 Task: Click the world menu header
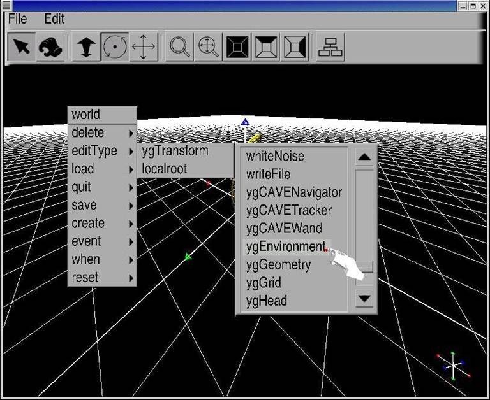coord(102,115)
